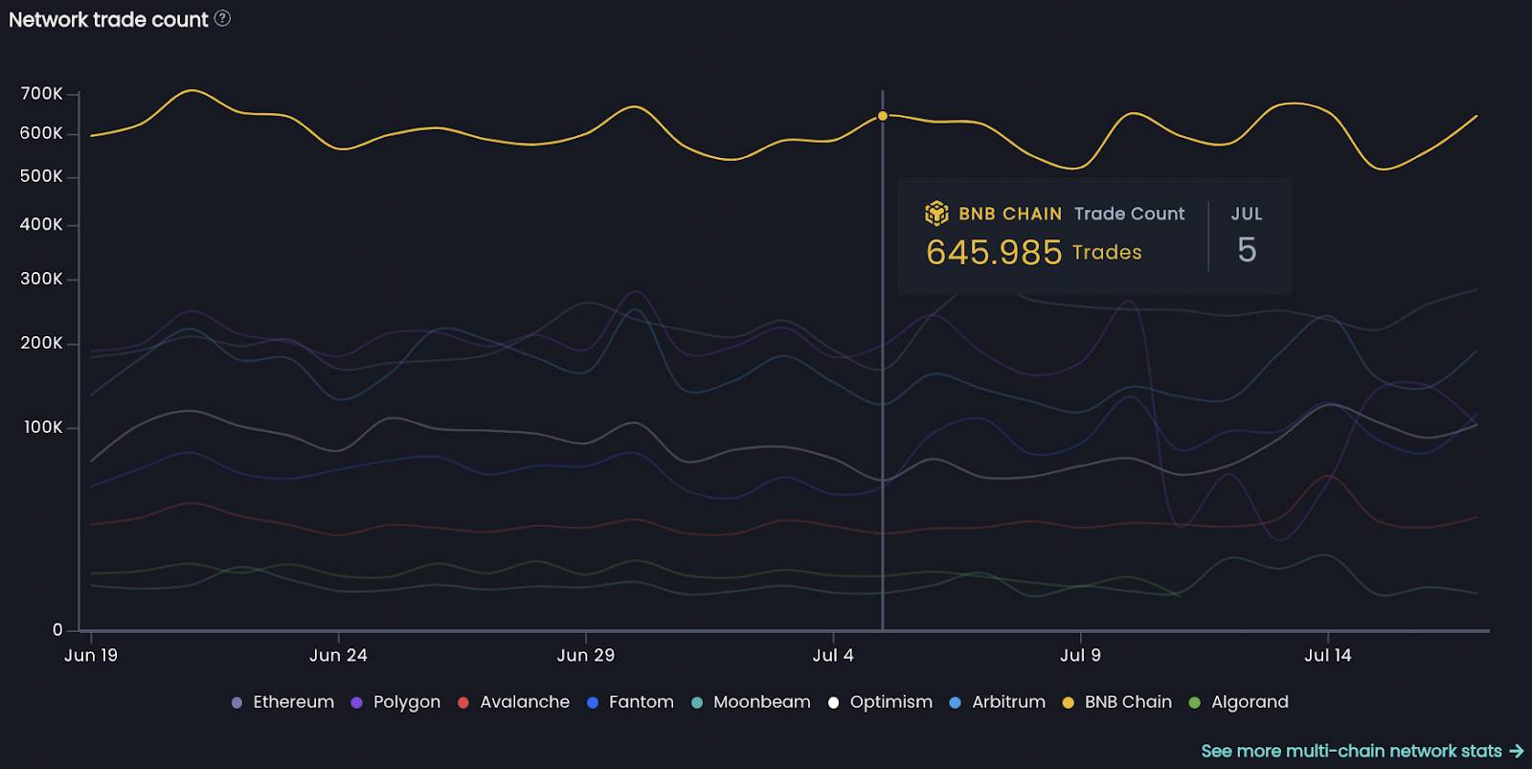
Task: Toggle Fantom series in the legend
Action: 630,702
